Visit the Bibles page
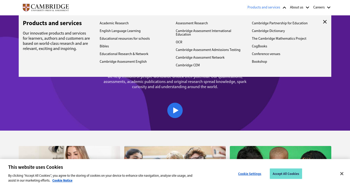 point(104,46)
